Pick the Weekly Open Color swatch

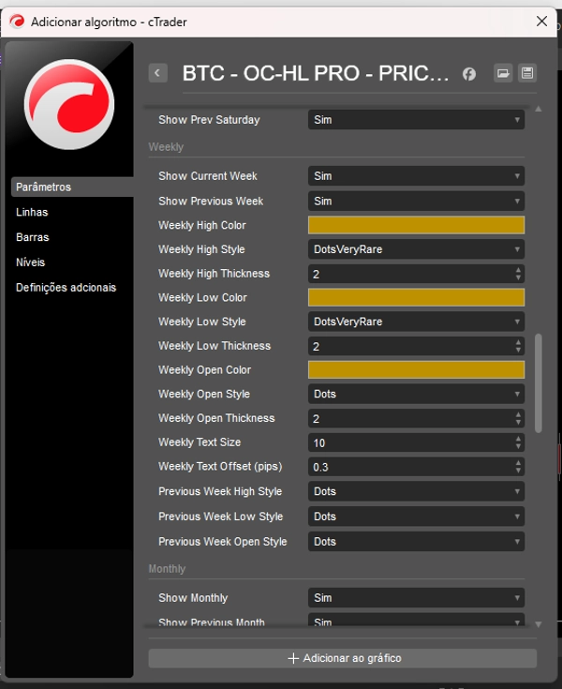pyautogui.click(x=416, y=370)
